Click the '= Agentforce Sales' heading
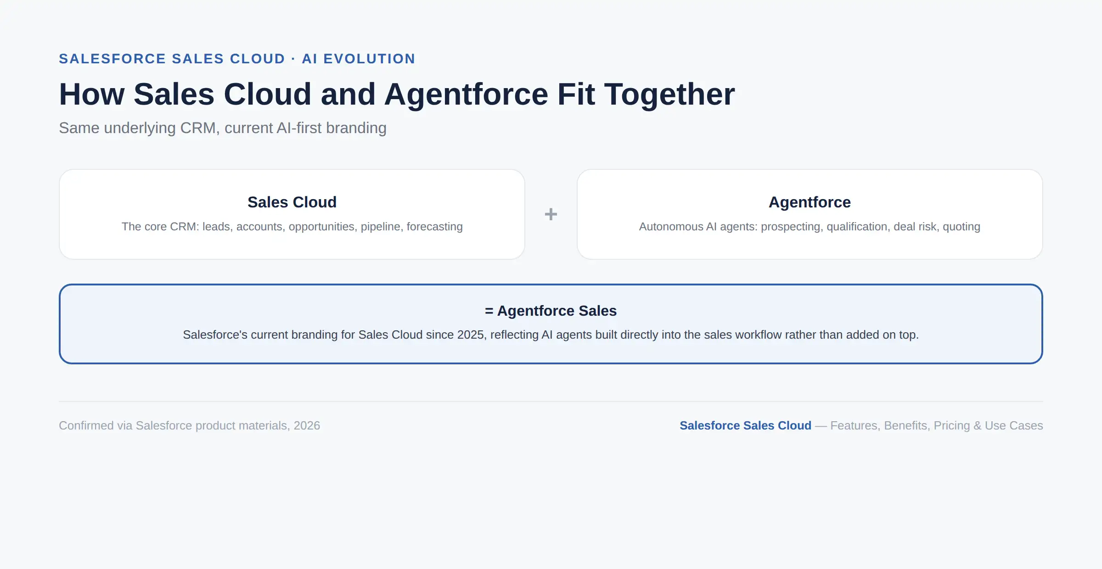Screen dimensions: 1102x569 tap(551, 311)
